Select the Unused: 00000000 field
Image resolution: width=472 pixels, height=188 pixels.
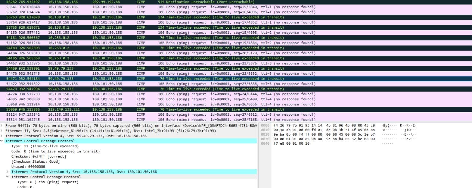pyautogui.click(x=28, y=167)
